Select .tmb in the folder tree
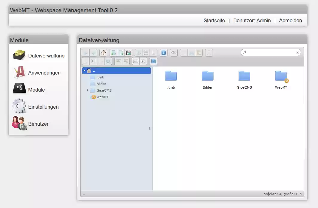Screen dimensions: 318x208 pos(100,77)
